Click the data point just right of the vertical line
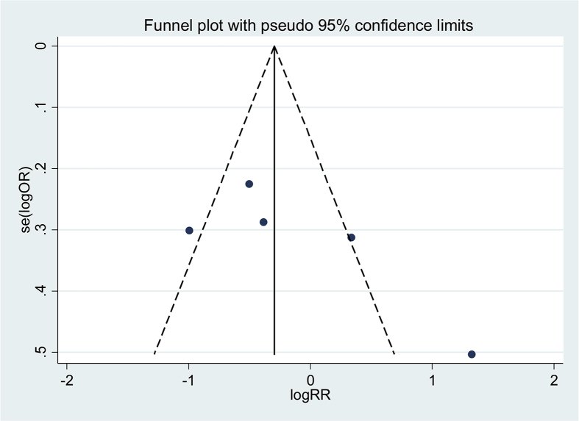This screenshot has width=579, height=421. (x=263, y=222)
